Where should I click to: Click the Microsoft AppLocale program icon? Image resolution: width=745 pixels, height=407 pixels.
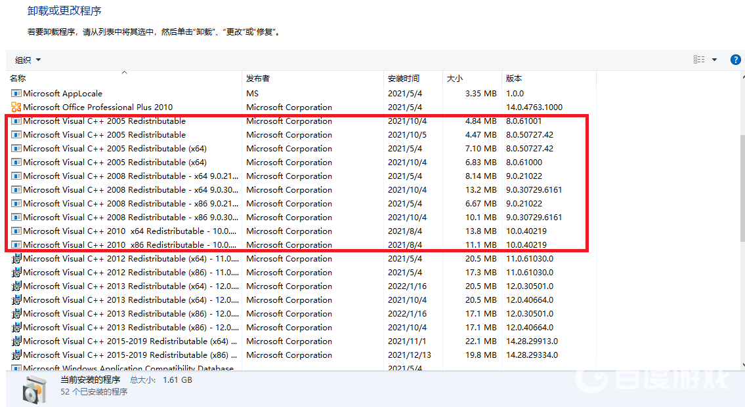click(x=16, y=94)
